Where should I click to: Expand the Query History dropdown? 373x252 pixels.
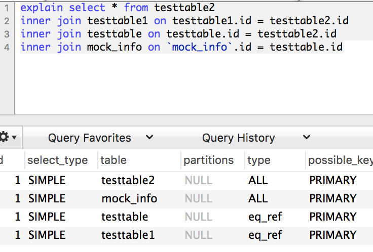pos(256,138)
